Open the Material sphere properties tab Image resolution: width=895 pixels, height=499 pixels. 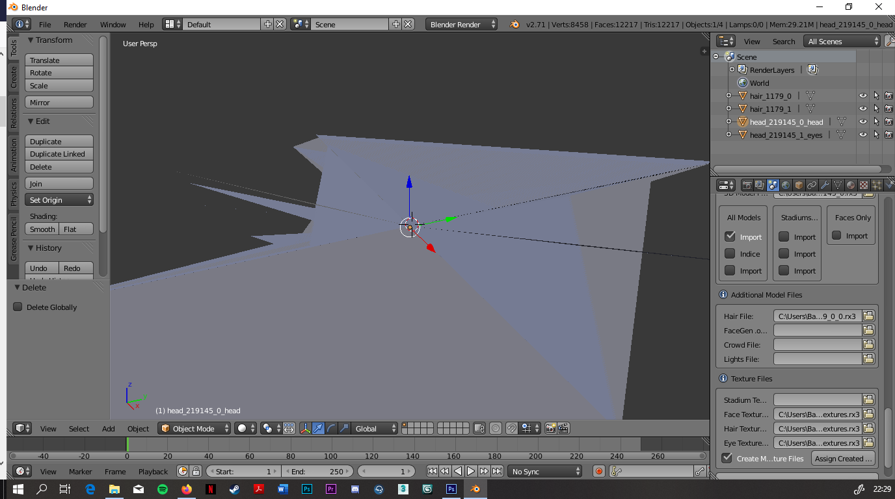851,185
